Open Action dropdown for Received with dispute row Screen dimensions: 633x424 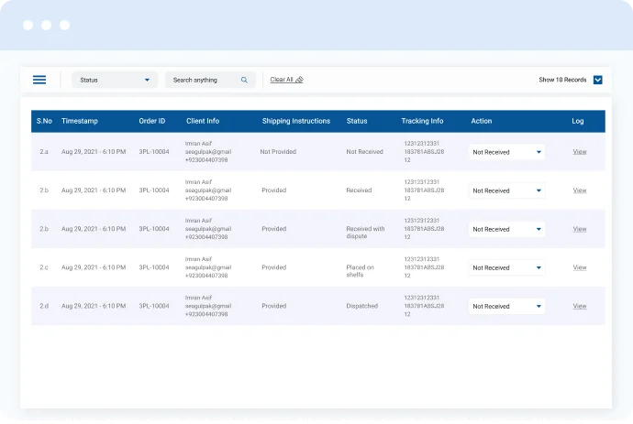pyautogui.click(x=506, y=229)
